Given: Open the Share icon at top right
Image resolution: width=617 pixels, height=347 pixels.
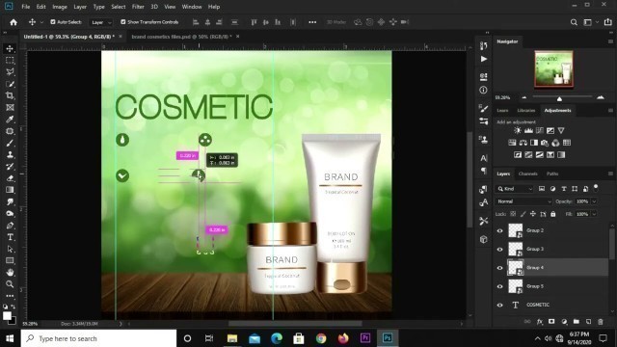Looking at the screenshot, I should pyautogui.click(x=608, y=22).
